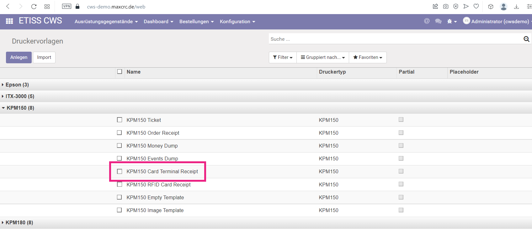Open the Ausrüstungsgegenstände menu
This screenshot has width=532, height=229.
point(106,21)
